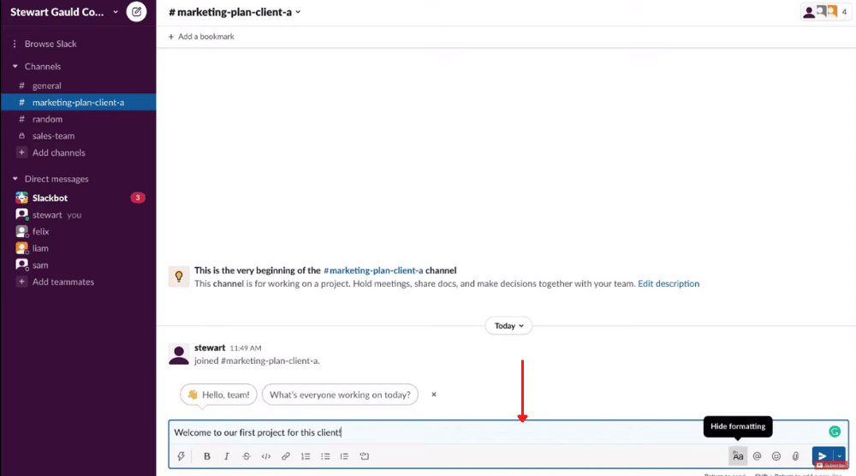Image resolution: width=856 pixels, height=476 pixels.
Task: Open the Stewart Gauld Co workspace menu
Action: pos(64,12)
